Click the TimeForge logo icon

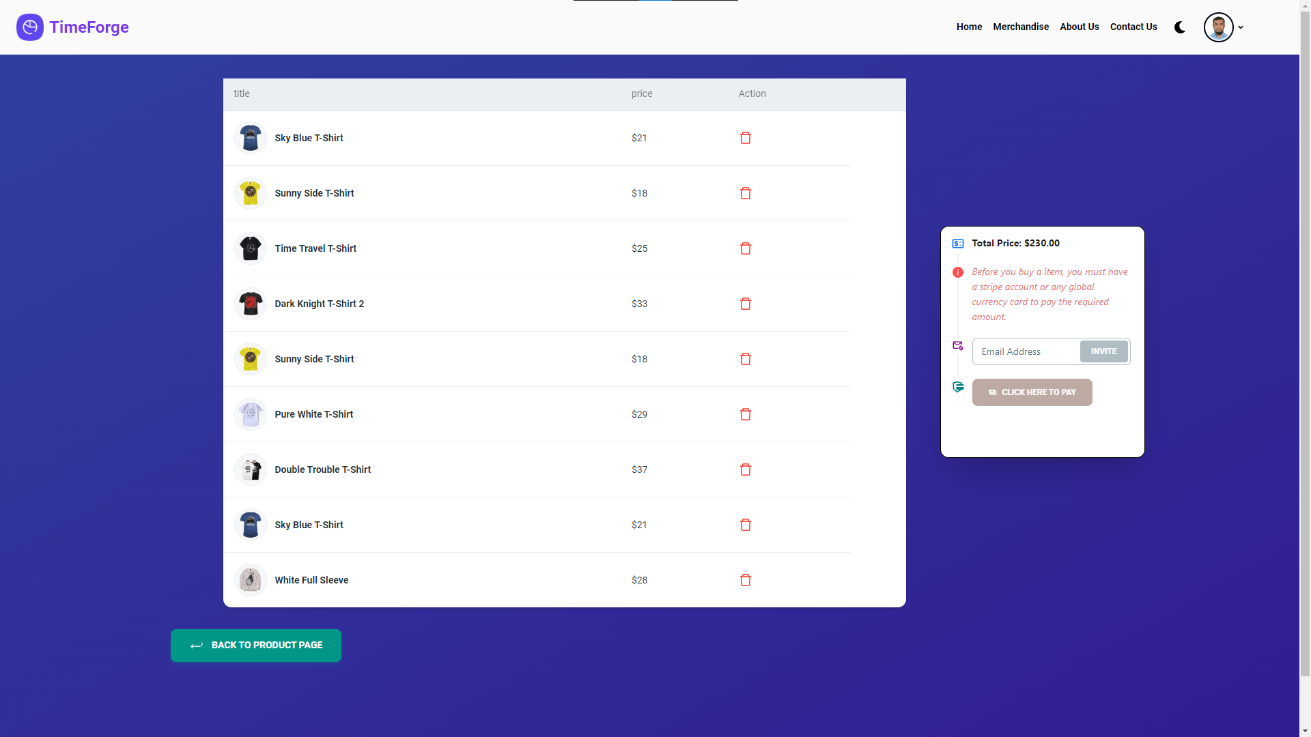(x=30, y=27)
